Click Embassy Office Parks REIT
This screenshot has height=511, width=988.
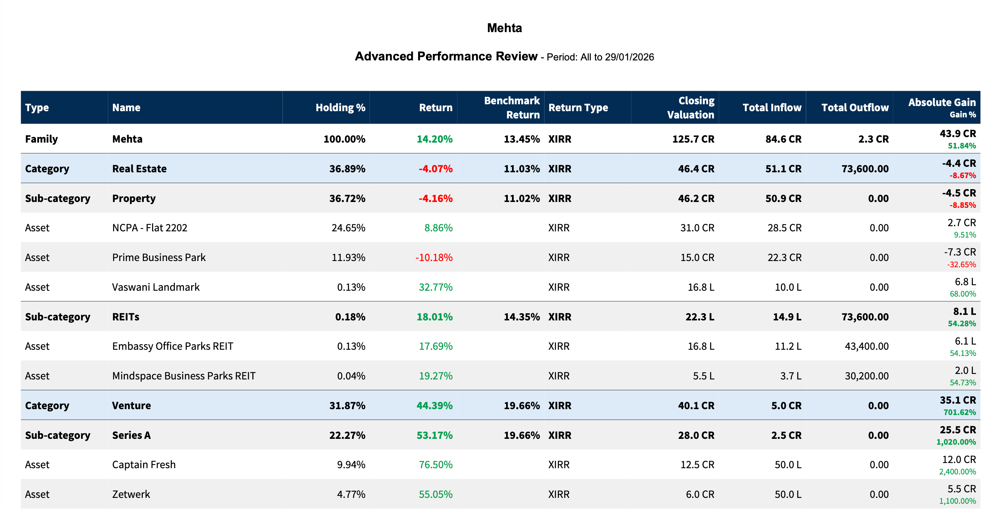coord(173,346)
